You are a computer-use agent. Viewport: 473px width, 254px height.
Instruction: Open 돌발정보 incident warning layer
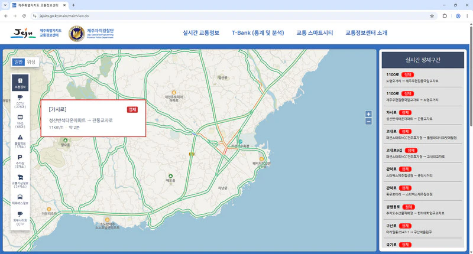pyautogui.click(x=20, y=141)
